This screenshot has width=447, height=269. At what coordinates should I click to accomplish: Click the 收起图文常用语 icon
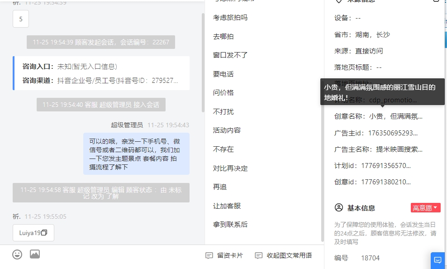coord(259,255)
